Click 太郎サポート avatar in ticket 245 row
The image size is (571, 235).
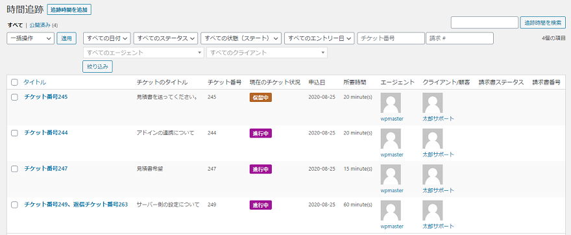pos(433,103)
